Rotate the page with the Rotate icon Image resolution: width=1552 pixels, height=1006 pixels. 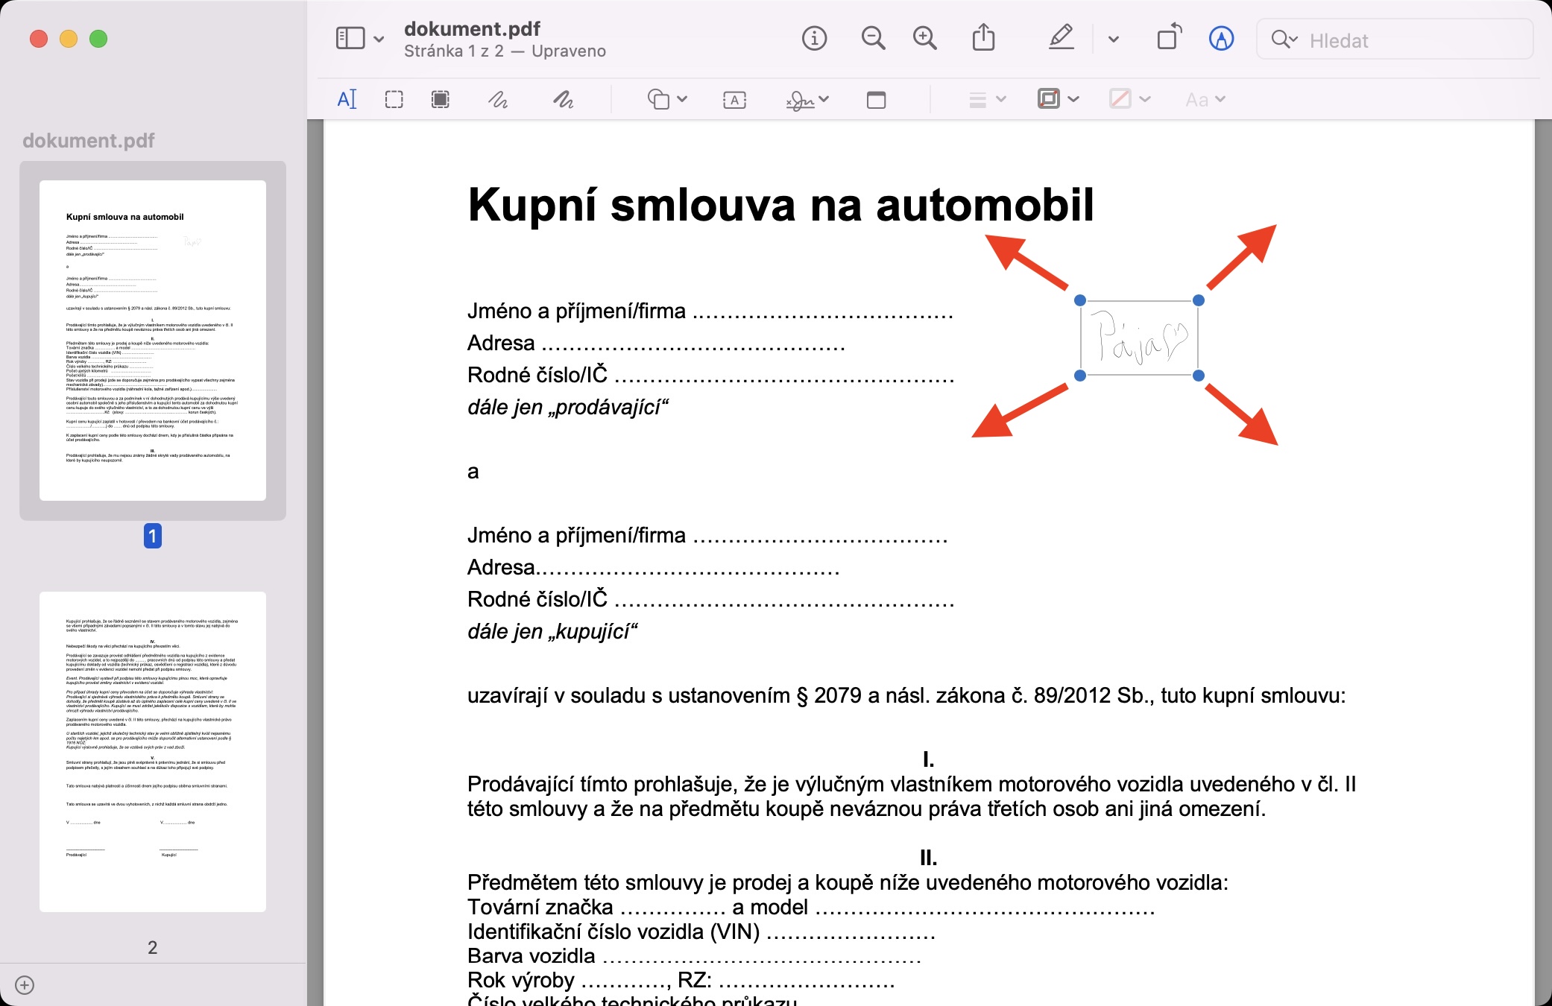click(1169, 37)
